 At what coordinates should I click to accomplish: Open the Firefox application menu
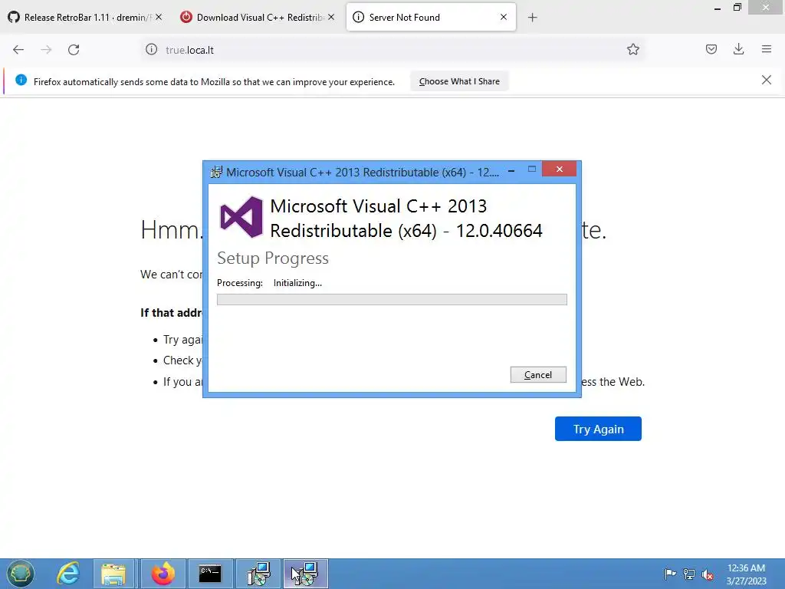[x=766, y=49]
